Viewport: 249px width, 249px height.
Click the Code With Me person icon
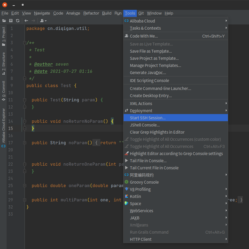point(126,36)
